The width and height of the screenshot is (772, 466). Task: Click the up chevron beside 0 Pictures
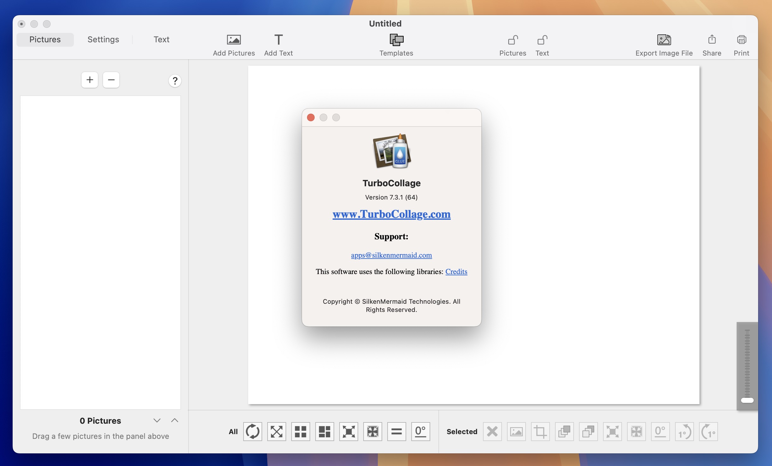[175, 420]
